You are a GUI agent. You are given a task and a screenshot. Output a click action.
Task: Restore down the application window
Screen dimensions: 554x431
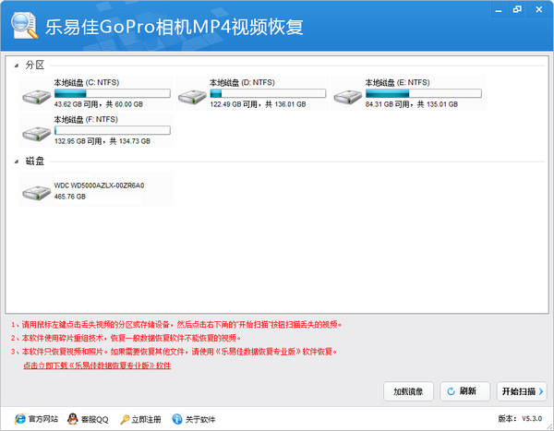[x=517, y=9]
